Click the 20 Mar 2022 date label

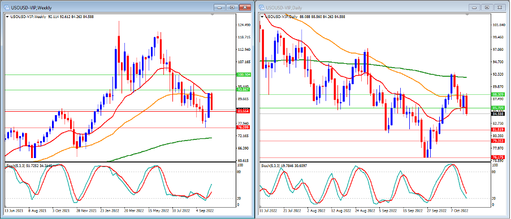coord(133,211)
